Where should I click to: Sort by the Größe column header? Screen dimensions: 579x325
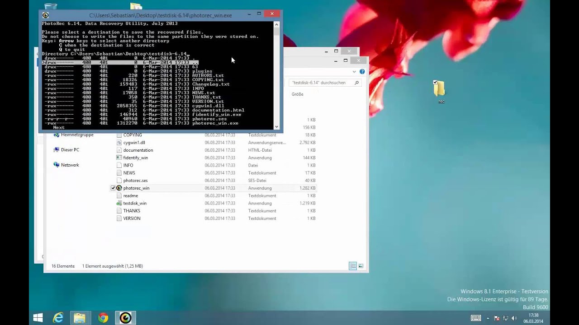point(297,94)
